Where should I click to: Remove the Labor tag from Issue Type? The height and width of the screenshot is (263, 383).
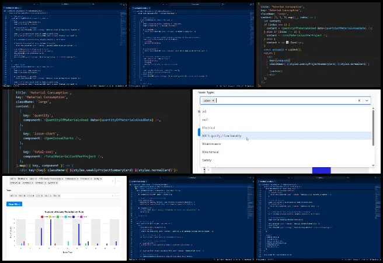pyautogui.click(x=213, y=101)
